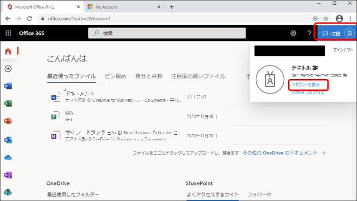This screenshot has height=201, width=357.
Task: Open the Chrome profile avatar
Action: (x=339, y=19)
